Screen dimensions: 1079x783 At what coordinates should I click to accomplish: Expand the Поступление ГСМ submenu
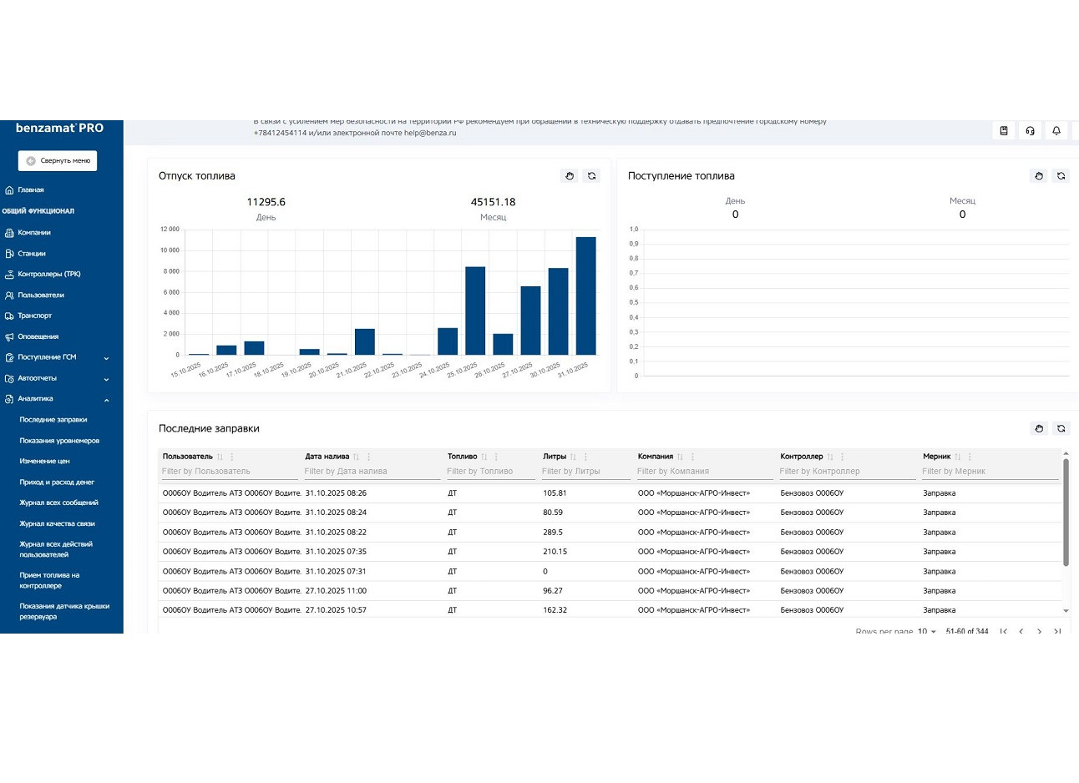106,358
